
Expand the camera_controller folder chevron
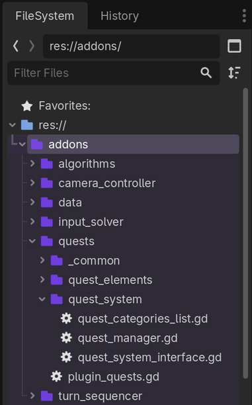pyautogui.click(x=32, y=183)
